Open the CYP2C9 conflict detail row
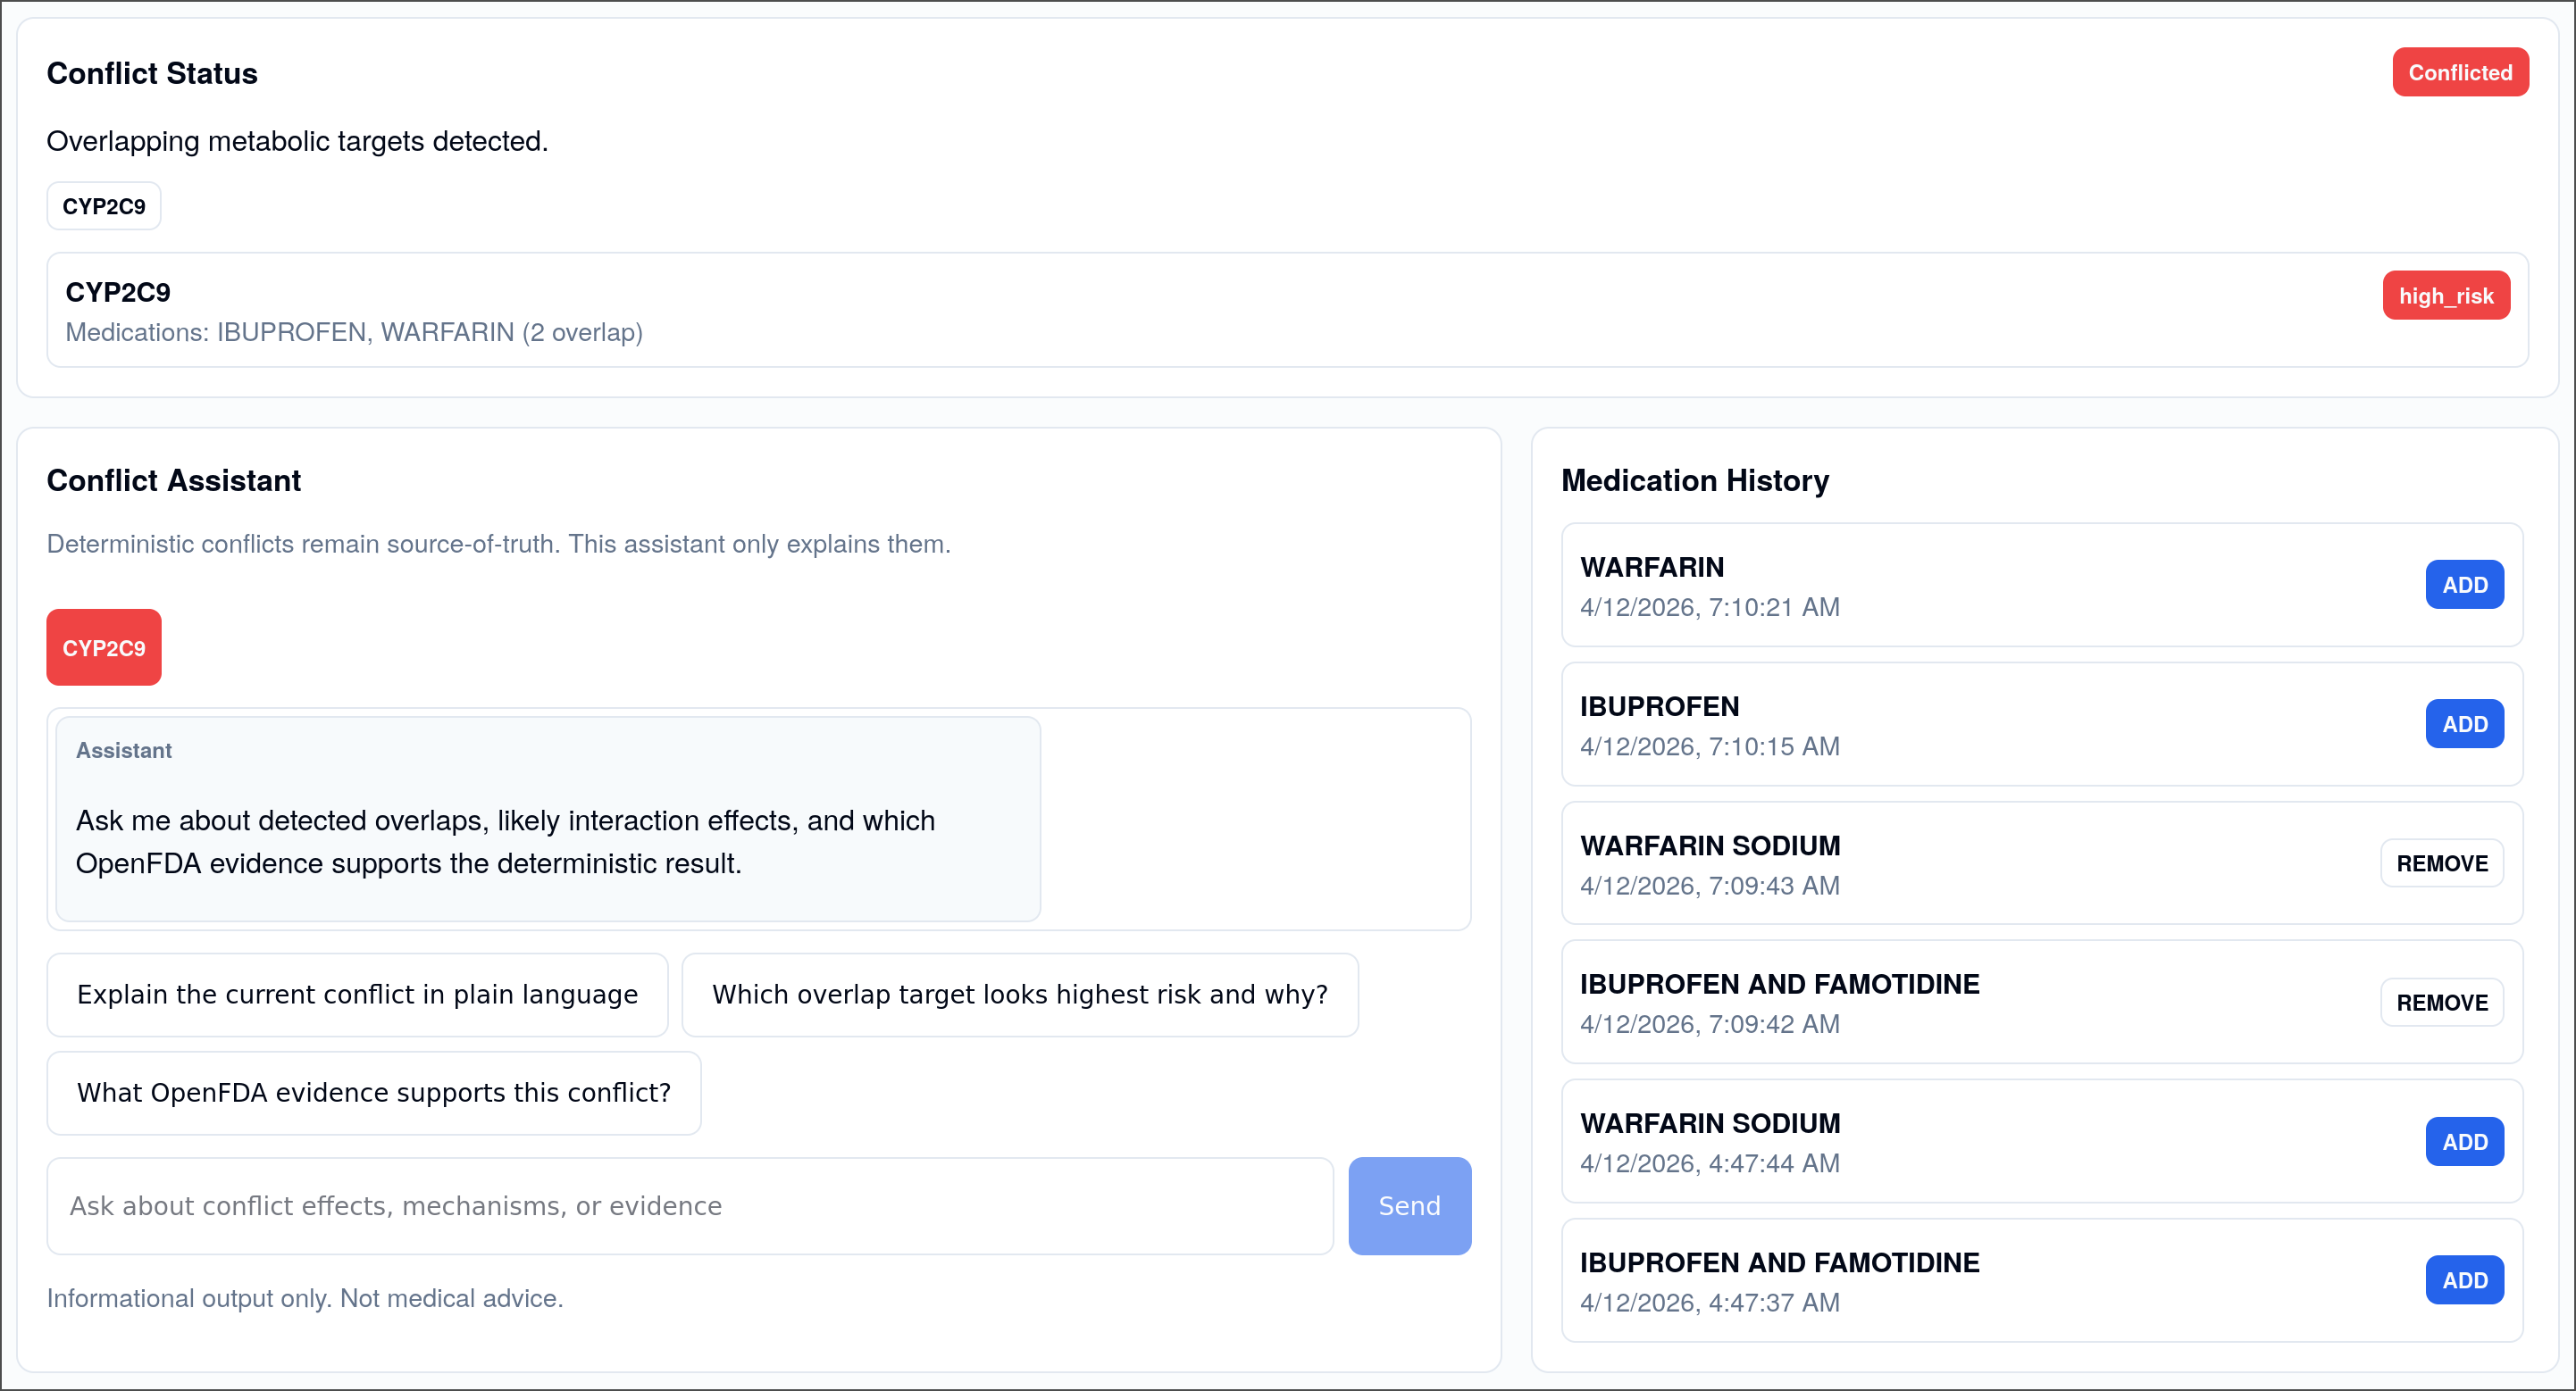 pyautogui.click(x=1200, y=310)
